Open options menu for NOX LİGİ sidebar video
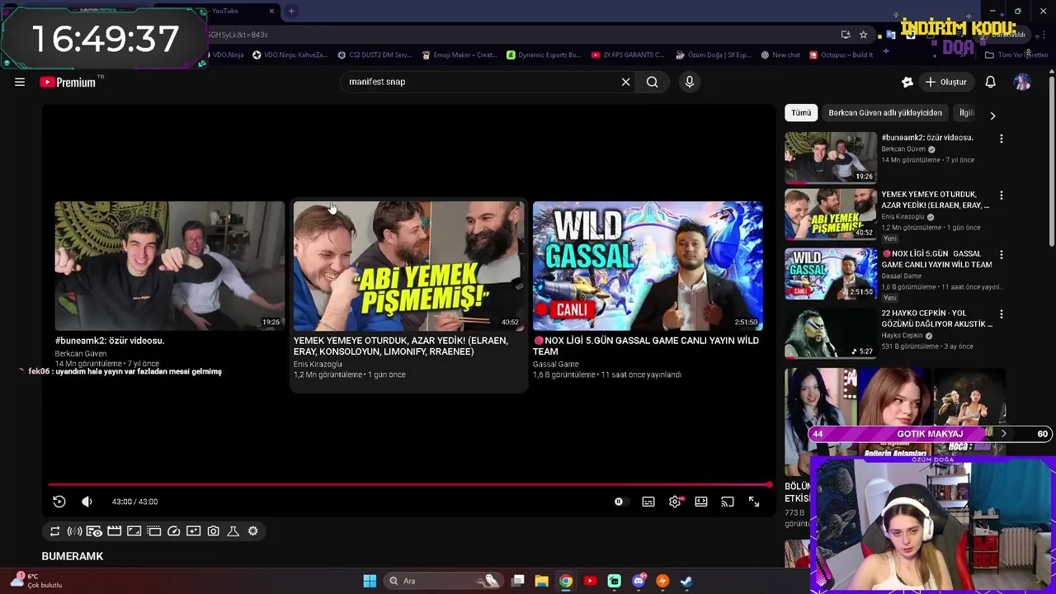 pos(1002,255)
